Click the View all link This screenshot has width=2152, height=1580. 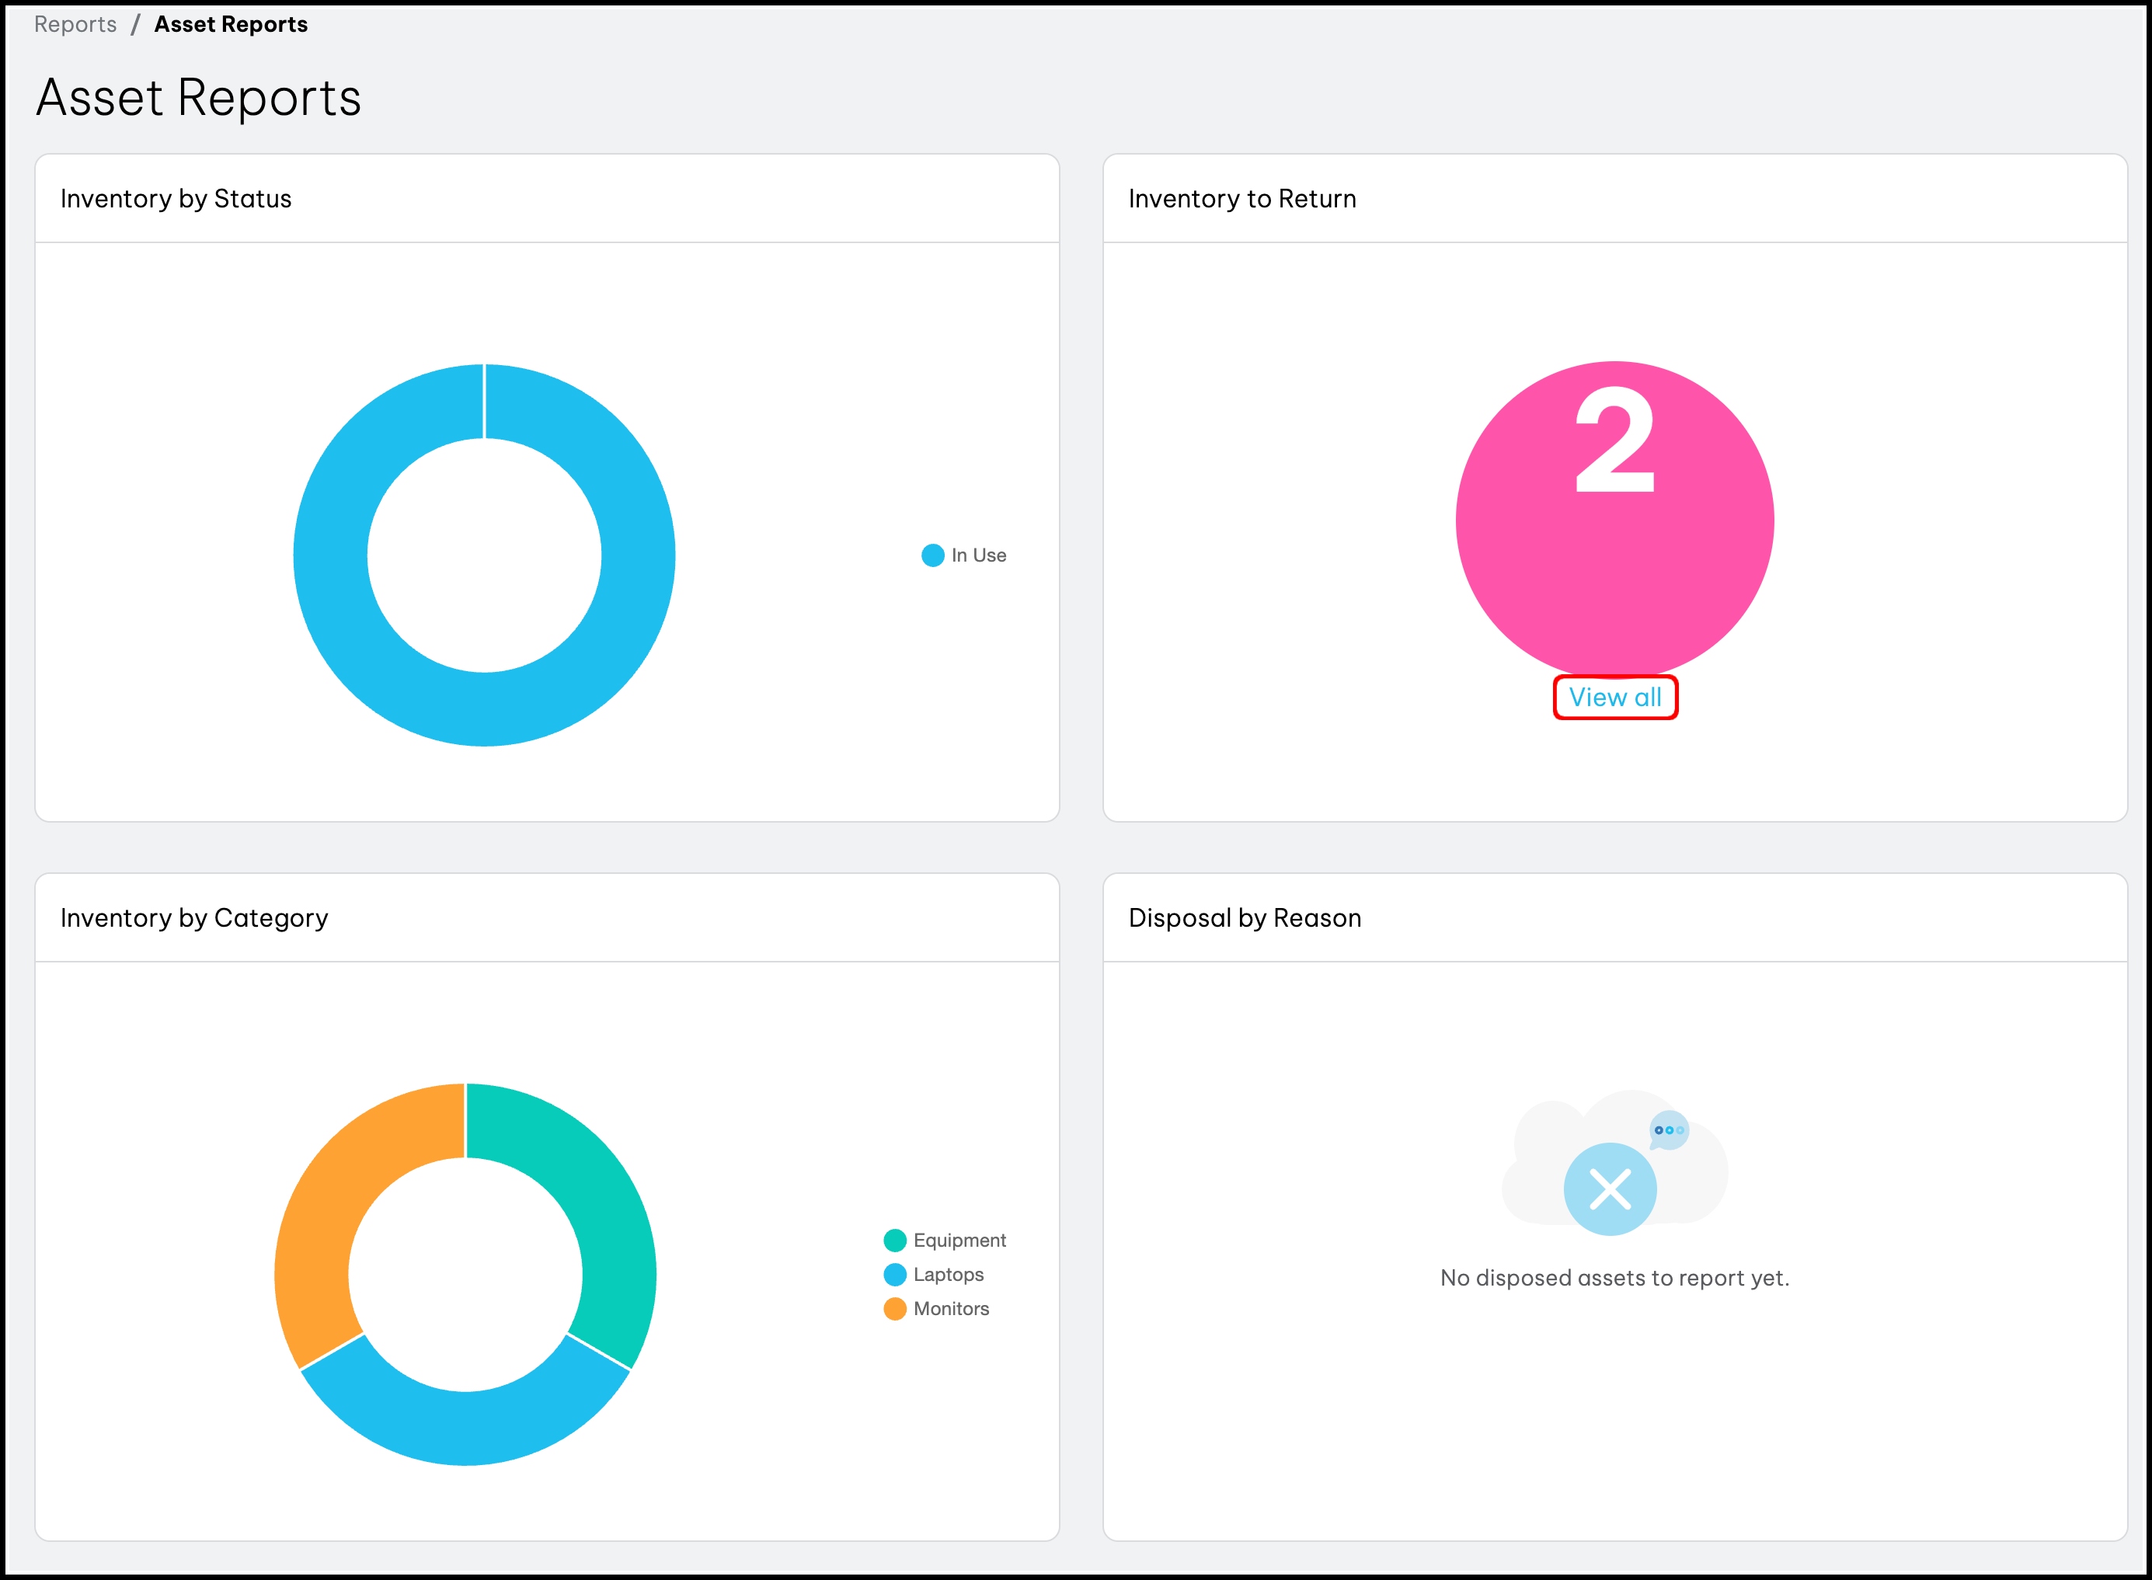(1614, 698)
